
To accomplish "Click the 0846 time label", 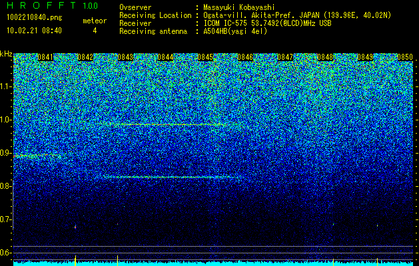I will coord(245,57).
